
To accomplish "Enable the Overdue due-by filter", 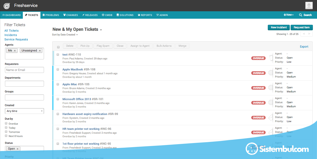I will 6,124.
